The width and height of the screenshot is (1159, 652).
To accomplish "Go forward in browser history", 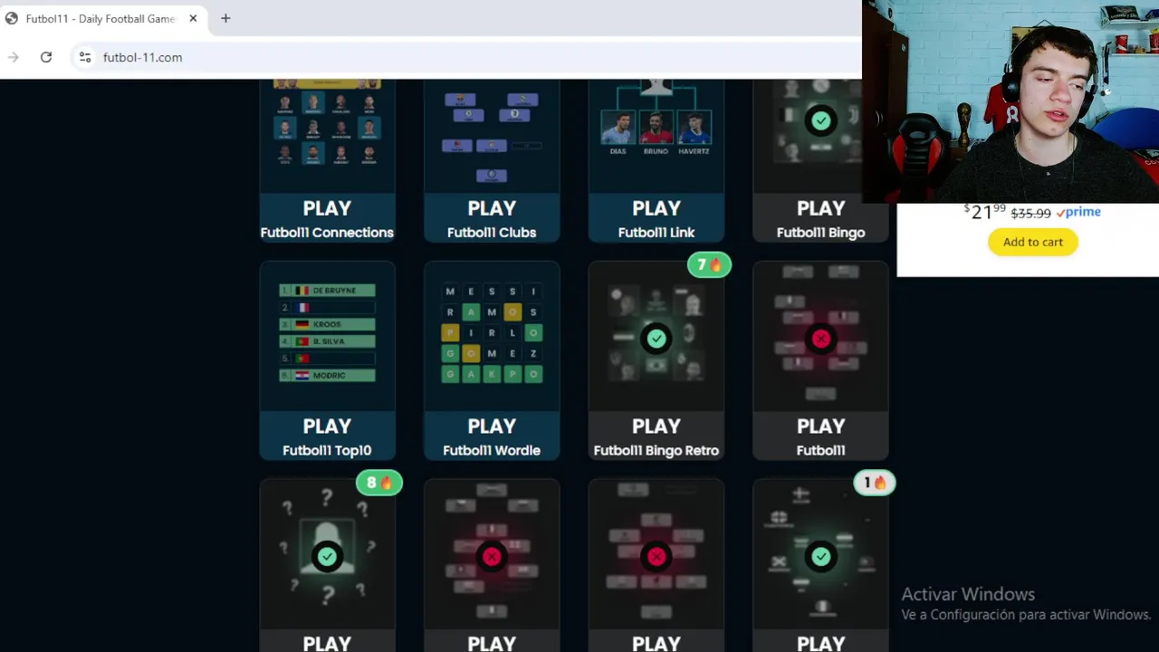I will pos(13,57).
